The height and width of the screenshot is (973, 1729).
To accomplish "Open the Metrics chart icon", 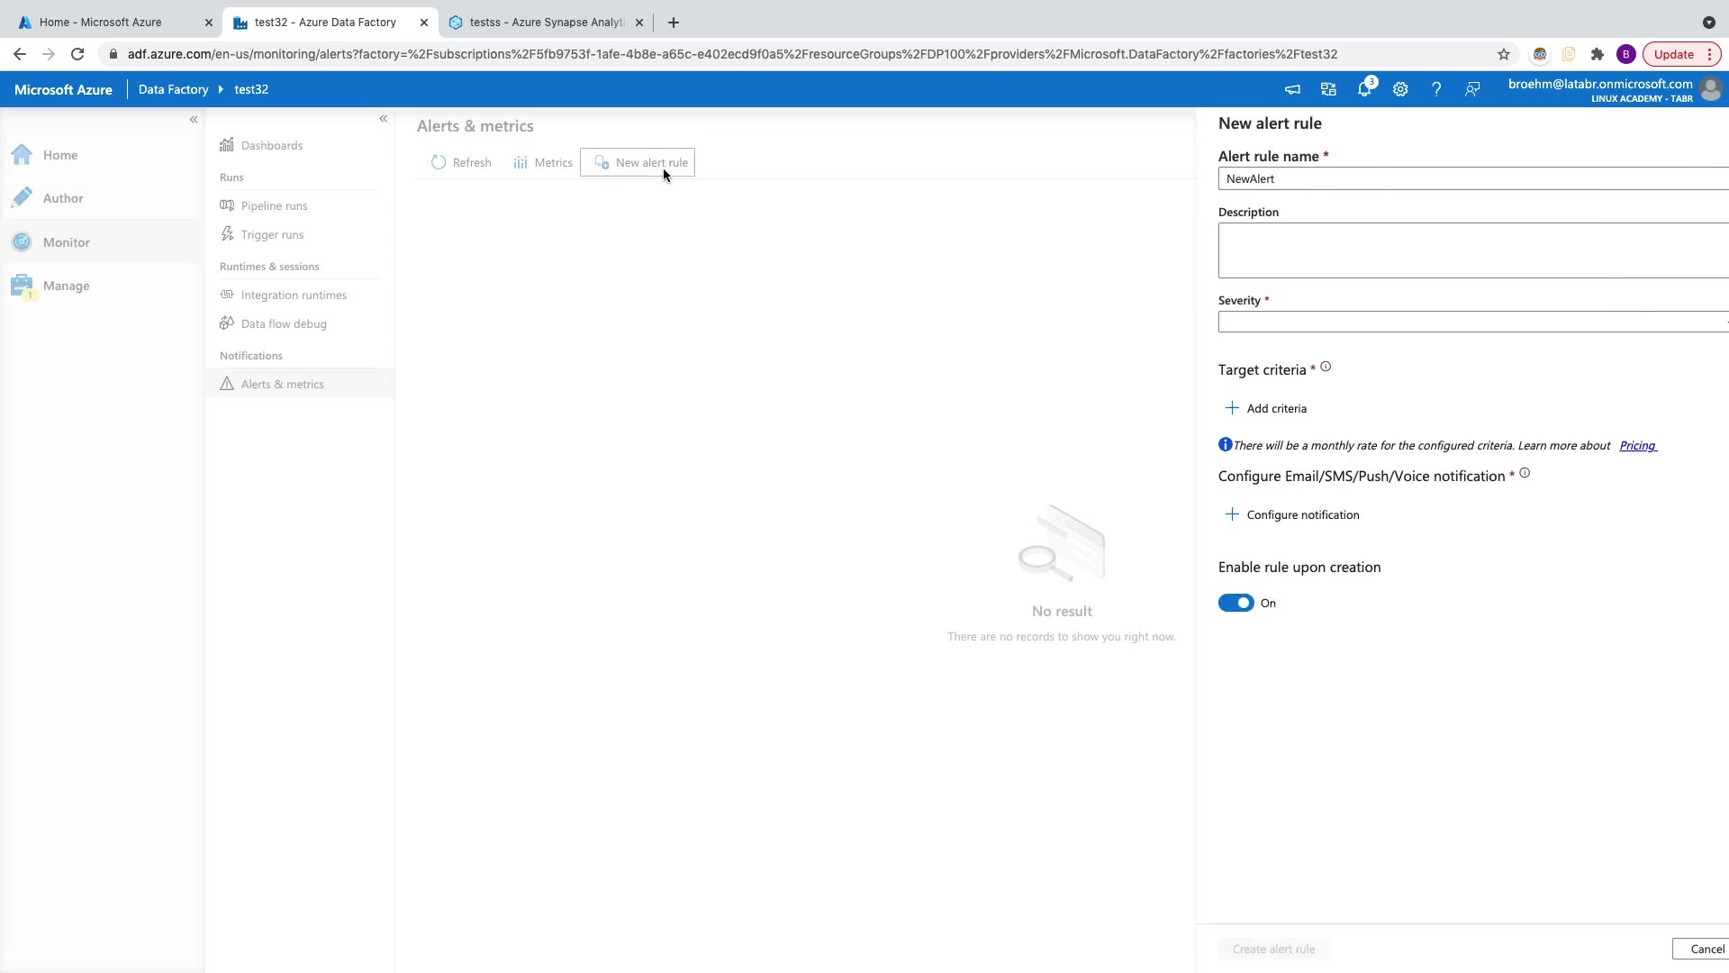I will (x=521, y=163).
